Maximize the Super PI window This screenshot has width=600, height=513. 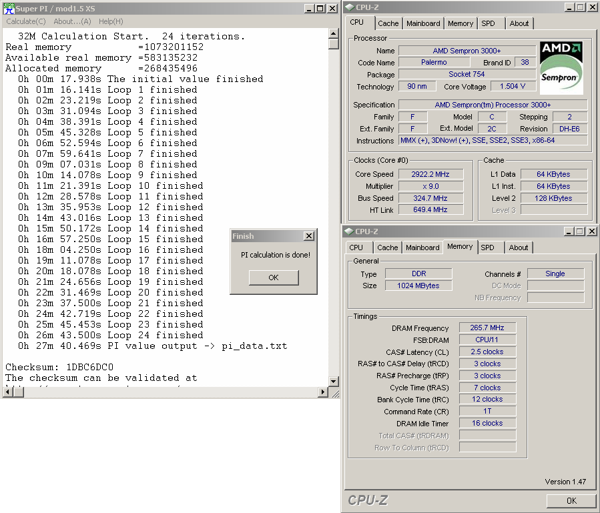320,9
